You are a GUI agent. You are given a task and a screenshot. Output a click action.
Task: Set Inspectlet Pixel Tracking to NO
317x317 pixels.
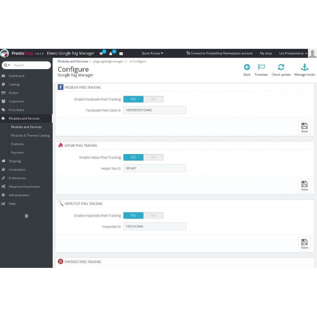point(153,216)
